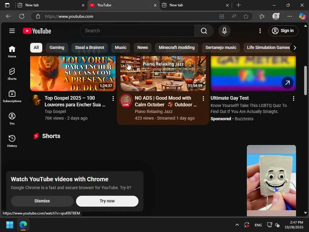Screen dimensions: 309x232
Task: Select the Music filter chip
Action: point(121,47)
